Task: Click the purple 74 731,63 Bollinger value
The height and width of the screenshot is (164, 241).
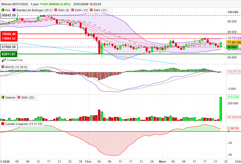Action: coord(234,38)
